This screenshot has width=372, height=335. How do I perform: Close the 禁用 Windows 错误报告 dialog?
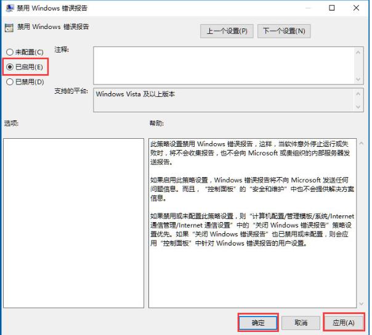356,8
